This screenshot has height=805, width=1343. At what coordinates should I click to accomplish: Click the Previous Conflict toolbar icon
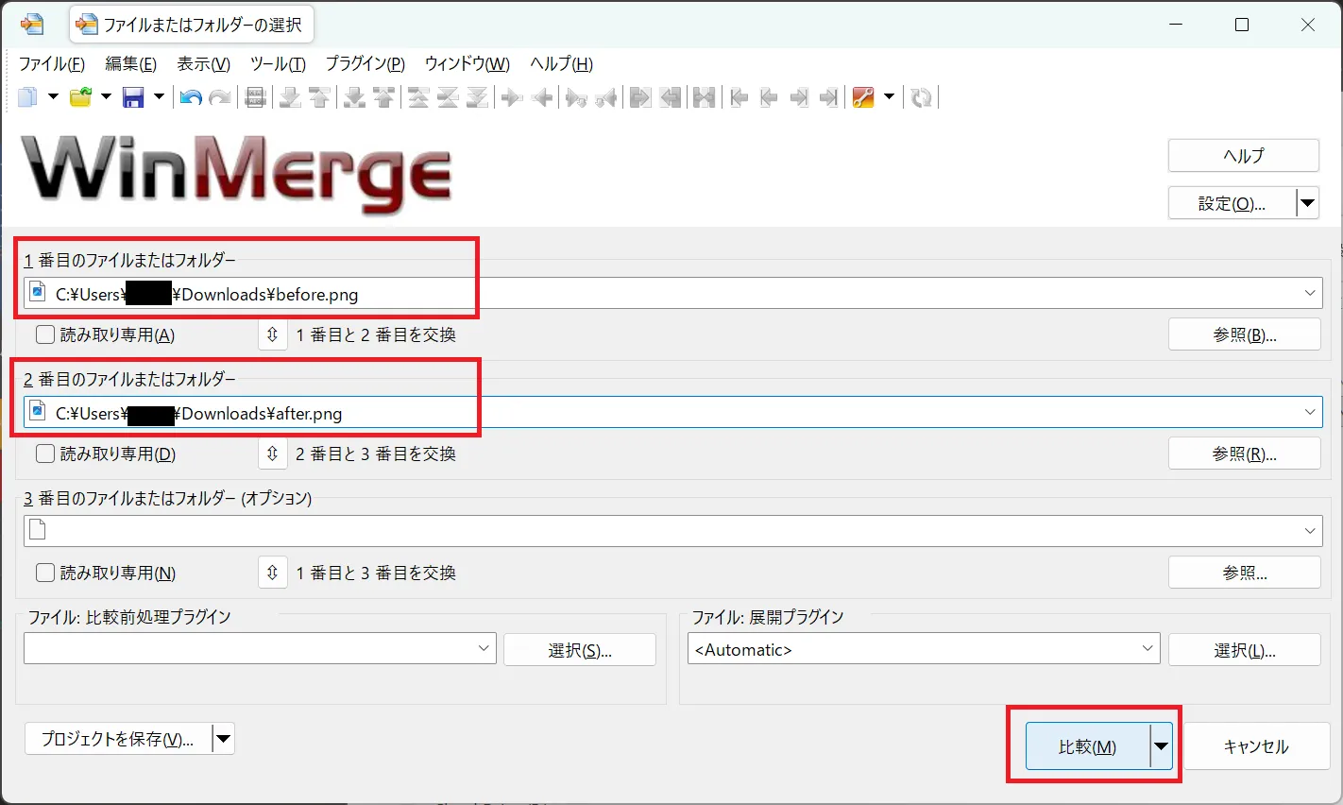(383, 96)
